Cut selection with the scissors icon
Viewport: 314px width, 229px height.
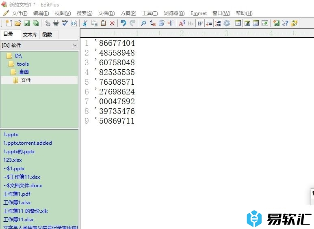click(x=85, y=24)
